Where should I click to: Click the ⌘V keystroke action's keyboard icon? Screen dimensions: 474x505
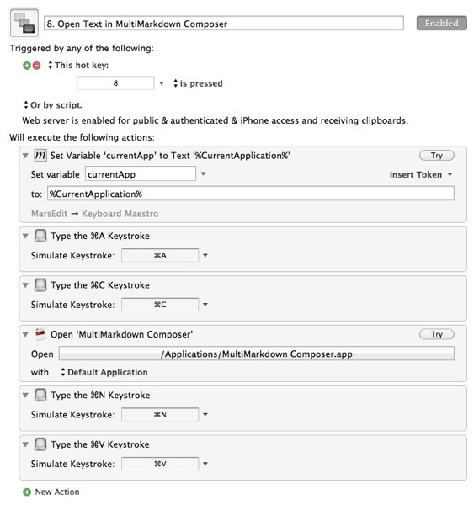tap(40, 444)
